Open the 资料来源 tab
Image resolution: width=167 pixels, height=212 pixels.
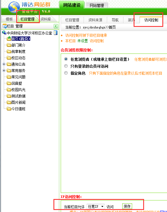pyautogui.click(x=95, y=20)
